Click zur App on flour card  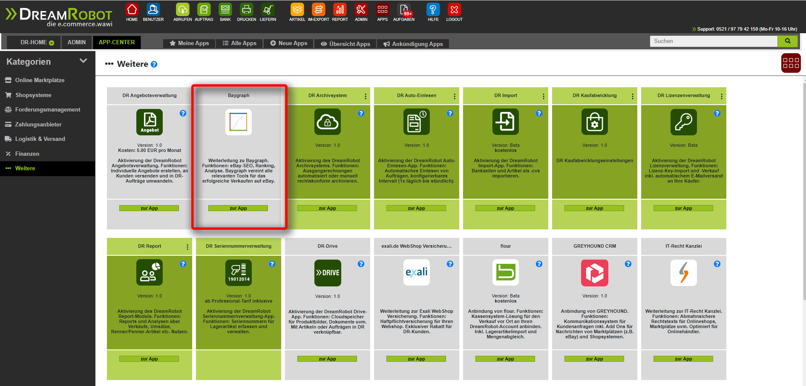[x=505, y=359]
